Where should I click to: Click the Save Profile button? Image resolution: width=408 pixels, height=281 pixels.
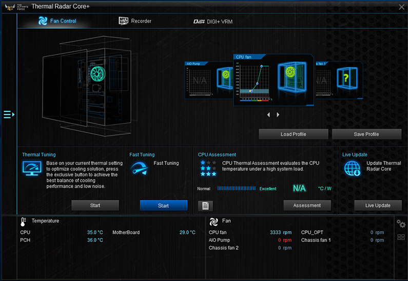click(x=366, y=134)
